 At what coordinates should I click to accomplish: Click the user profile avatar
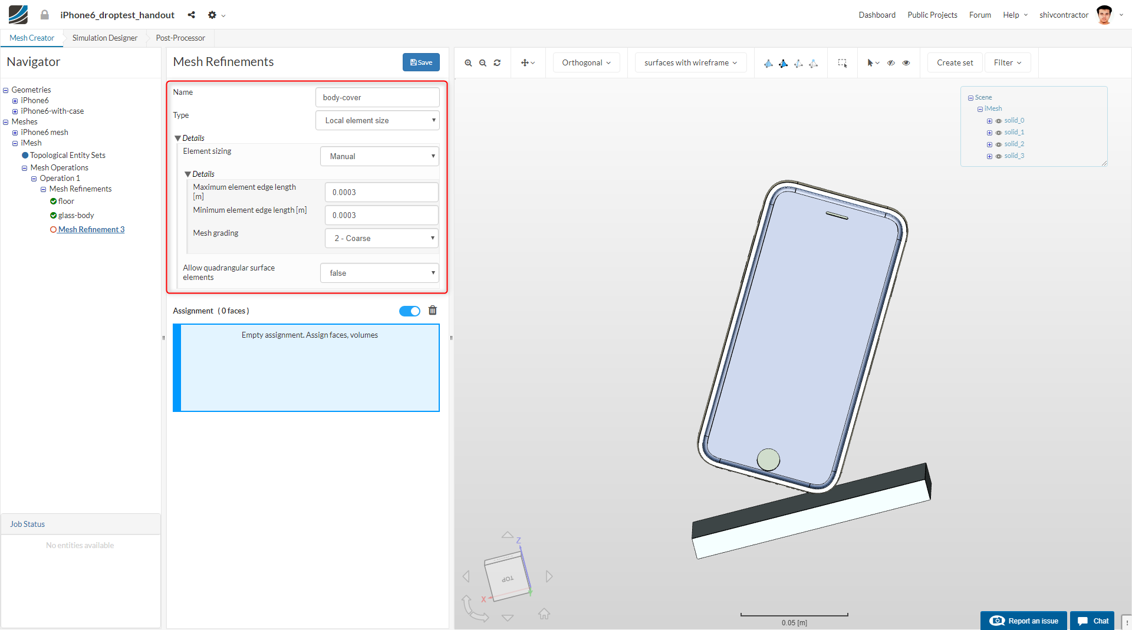tap(1104, 15)
